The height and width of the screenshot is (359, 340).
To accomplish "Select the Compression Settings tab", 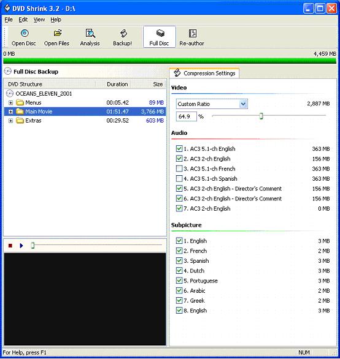I will [x=204, y=74].
